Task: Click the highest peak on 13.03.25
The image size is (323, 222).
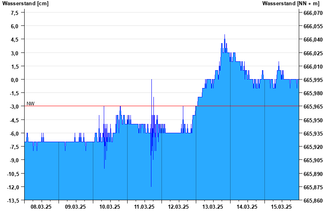Action: pos(224,35)
